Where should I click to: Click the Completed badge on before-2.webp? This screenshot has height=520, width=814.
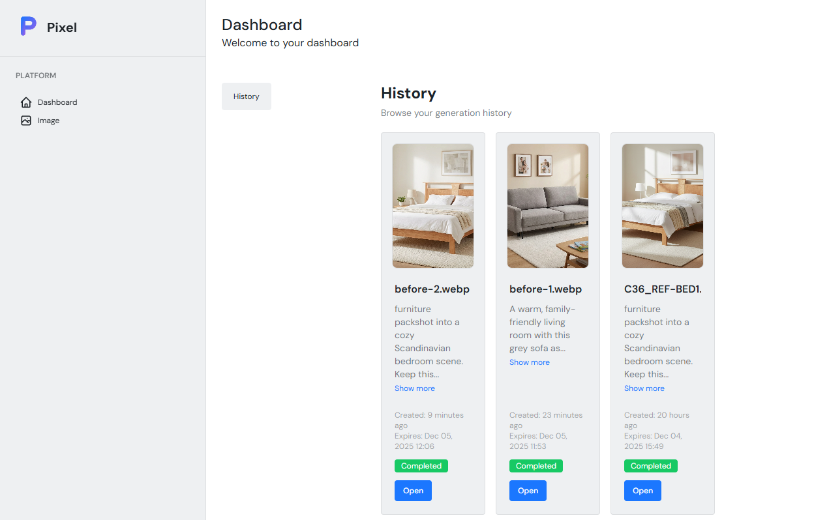point(421,465)
